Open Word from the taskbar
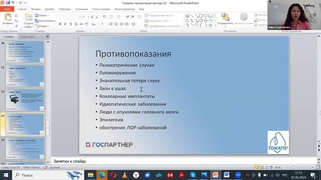This screenshot has height=180, width=321. tap(226, 175)
